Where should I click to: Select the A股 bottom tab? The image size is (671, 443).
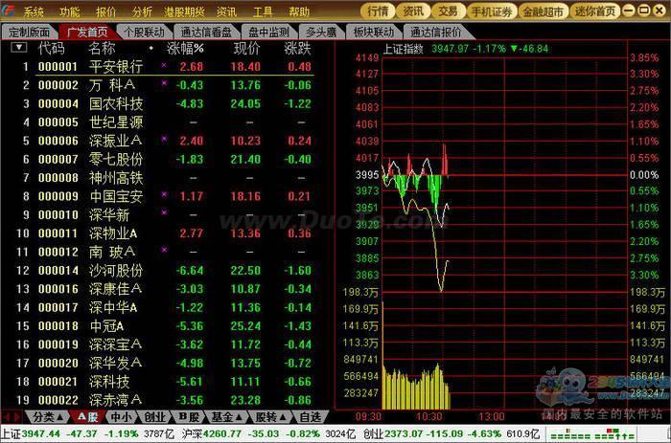pyautogui.click(x=87, y=417)
